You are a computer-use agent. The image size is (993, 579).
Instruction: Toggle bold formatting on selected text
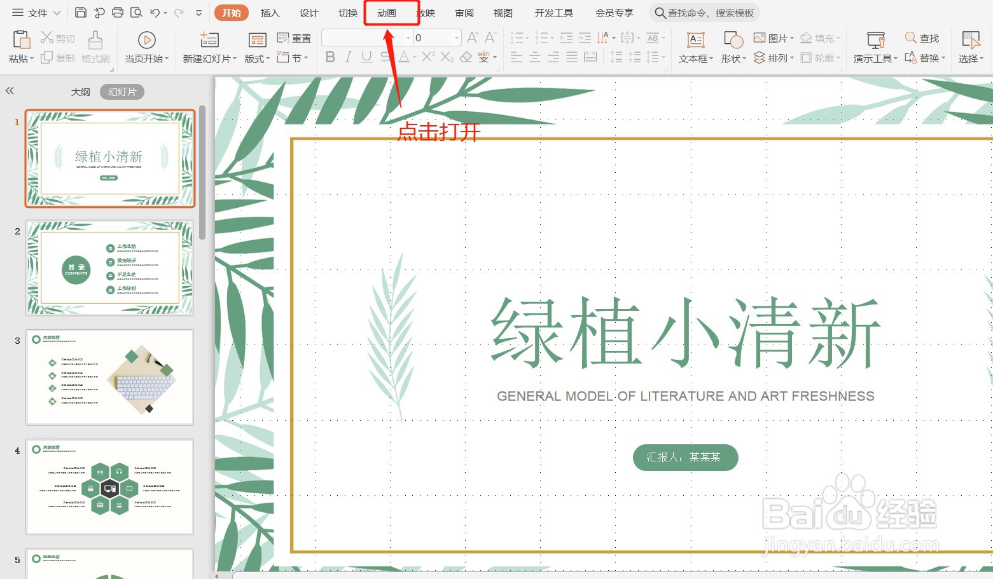330,57
